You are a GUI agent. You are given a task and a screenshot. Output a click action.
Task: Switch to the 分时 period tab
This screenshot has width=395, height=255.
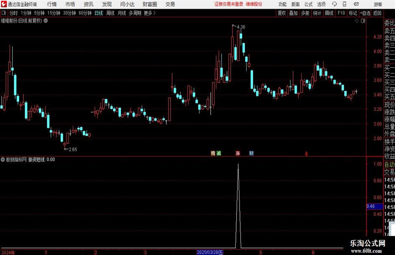(14, 13)
